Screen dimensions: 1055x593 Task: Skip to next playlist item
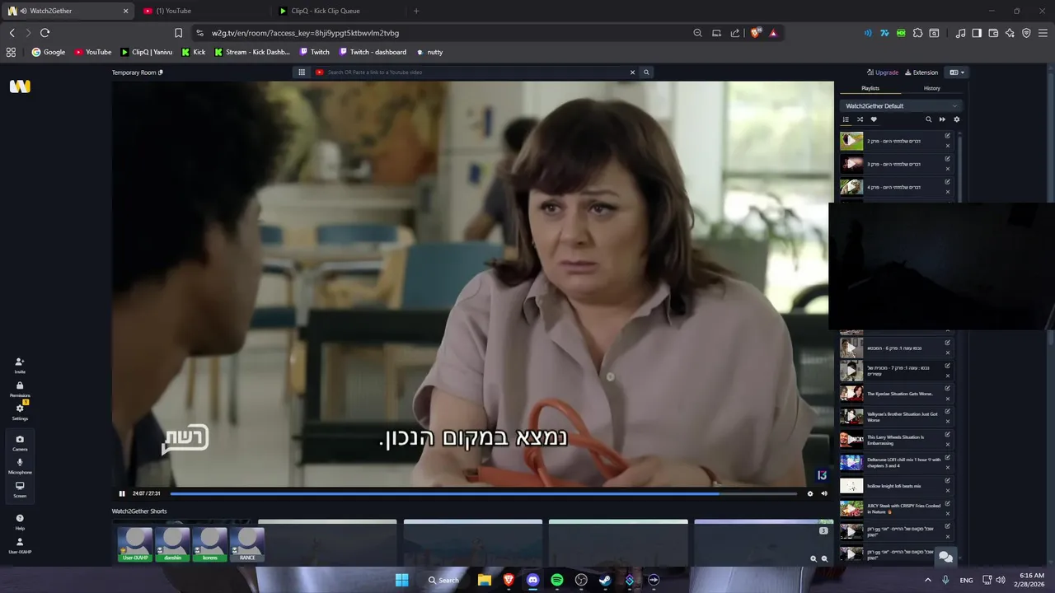942,119
